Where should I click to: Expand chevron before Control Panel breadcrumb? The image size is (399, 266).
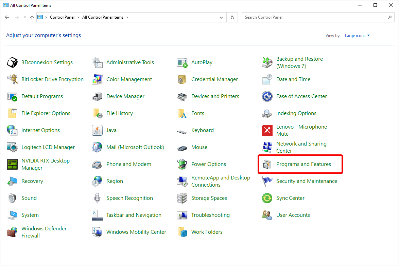click(x=46, y=17)
